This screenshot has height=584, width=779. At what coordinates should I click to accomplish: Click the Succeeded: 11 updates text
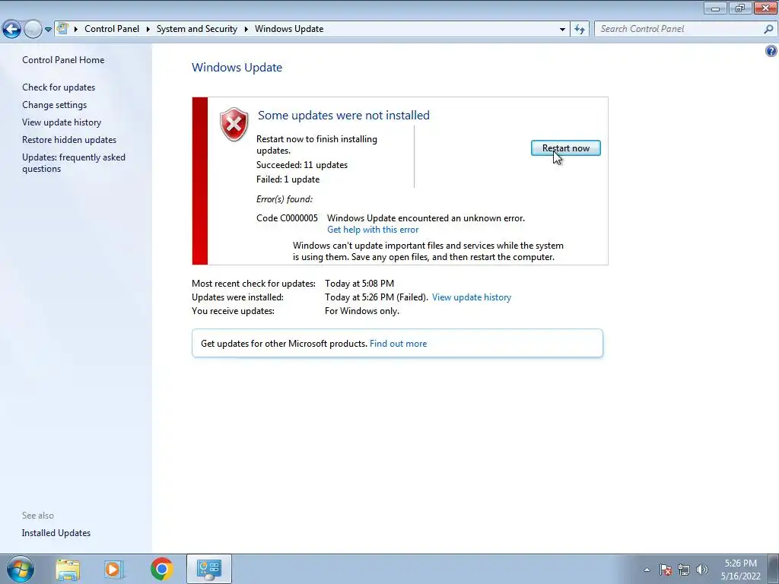point(302,165)
